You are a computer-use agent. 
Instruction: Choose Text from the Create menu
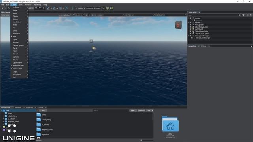click(19, 36)
